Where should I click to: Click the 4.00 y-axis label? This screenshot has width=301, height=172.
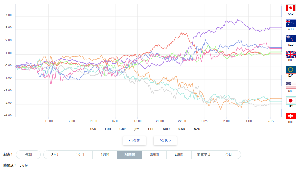(x=9, y=15)
